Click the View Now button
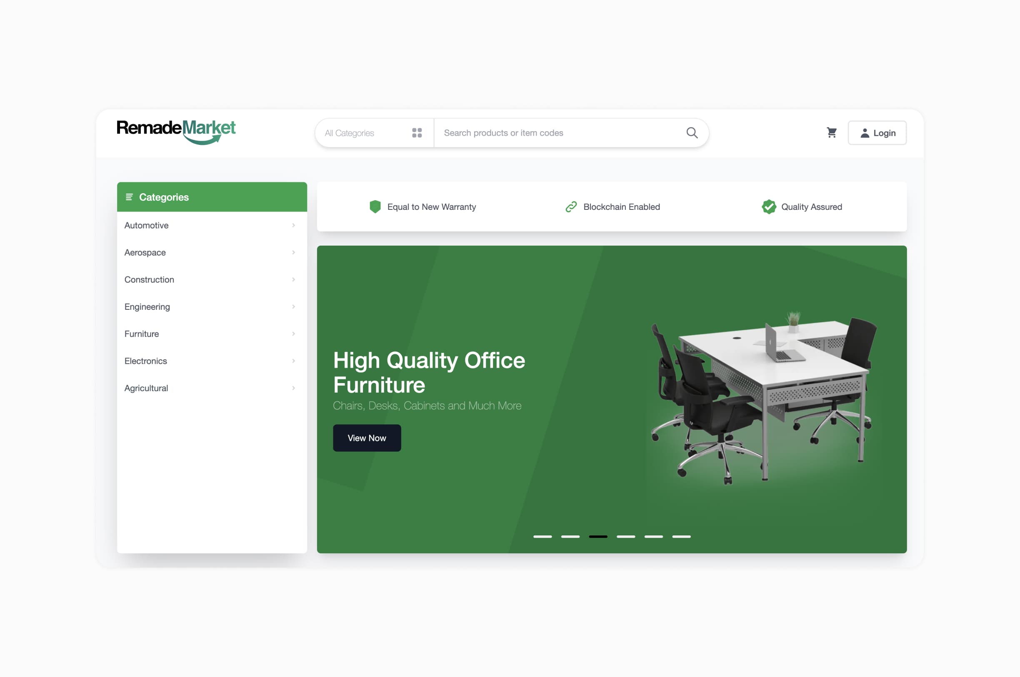1020x677 pixels. 367,438
